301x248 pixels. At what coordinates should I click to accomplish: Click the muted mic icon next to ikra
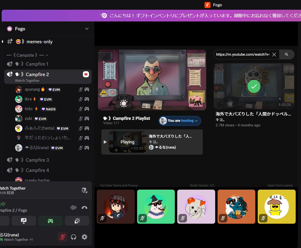(x=81, y=99)
